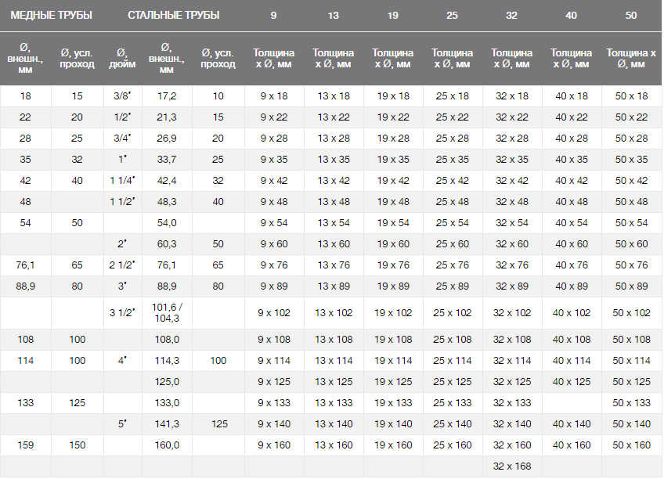This screenshot has height=479, width=664.
Task: Select the 3/8" inch size cell
Action: click(121, 96)
